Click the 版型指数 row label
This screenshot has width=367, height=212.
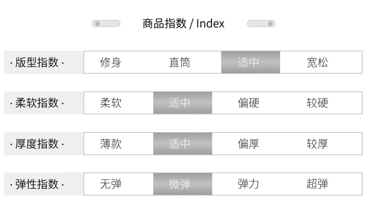37,62
